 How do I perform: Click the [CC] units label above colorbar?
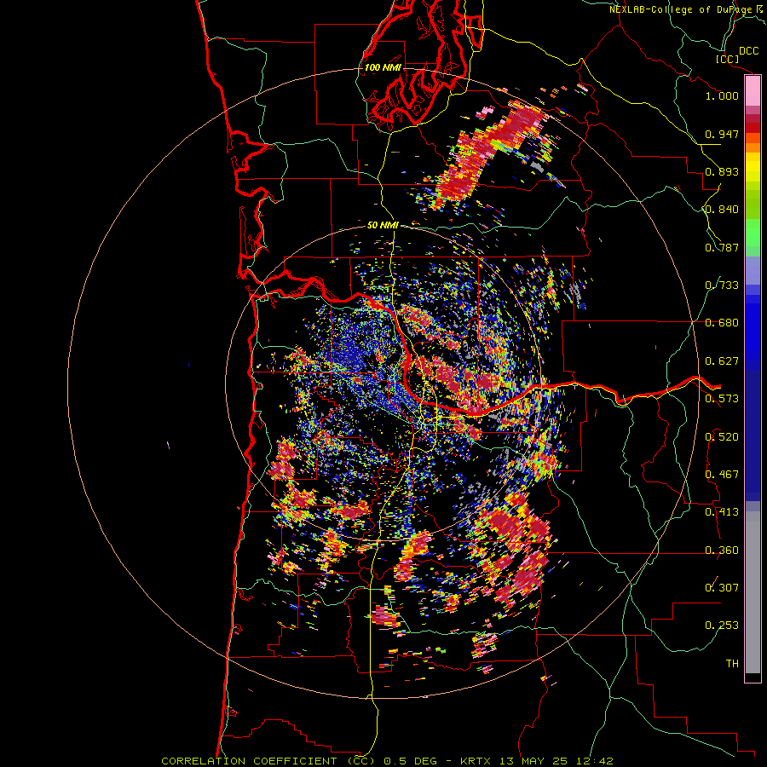pos(728,59)
